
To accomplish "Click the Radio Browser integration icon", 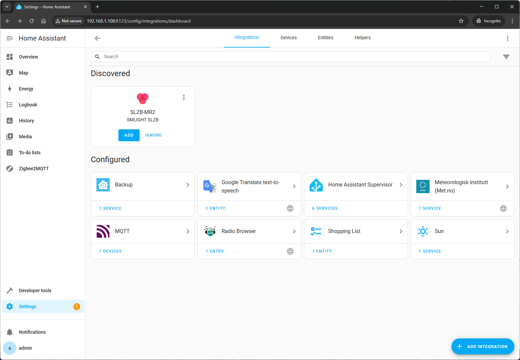I will click(210, 231).
